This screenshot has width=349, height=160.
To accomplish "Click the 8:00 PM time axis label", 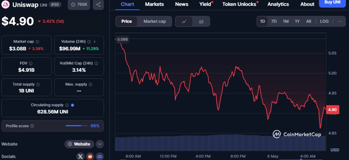I will tap(238, 156).
